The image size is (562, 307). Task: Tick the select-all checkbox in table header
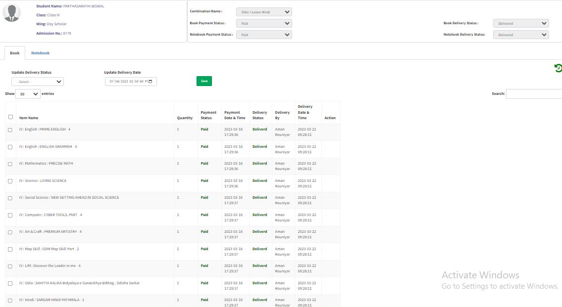click(10, 117)
